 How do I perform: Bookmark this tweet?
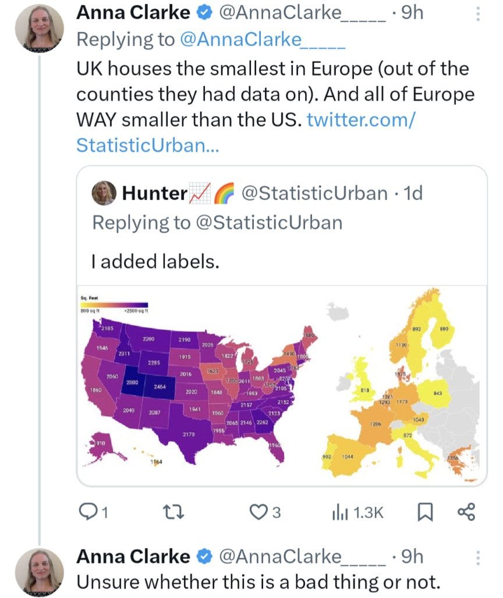coord(426,512)
